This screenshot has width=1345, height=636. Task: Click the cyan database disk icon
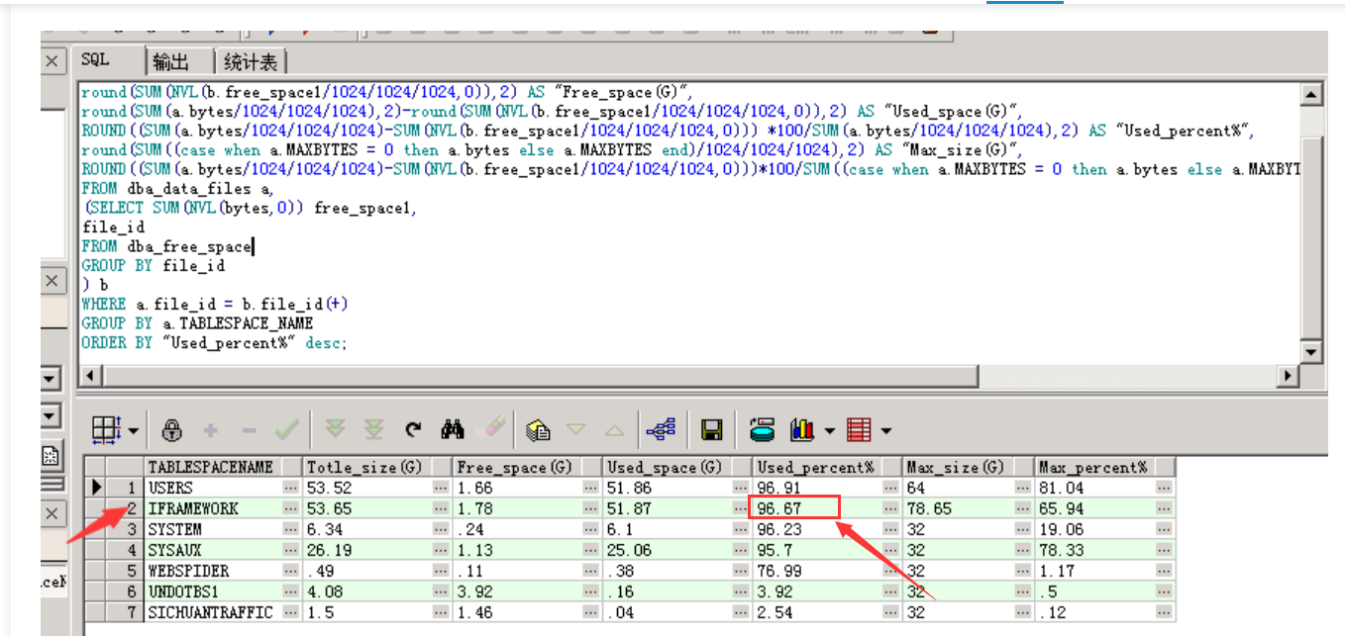click(x=762, y=429)
